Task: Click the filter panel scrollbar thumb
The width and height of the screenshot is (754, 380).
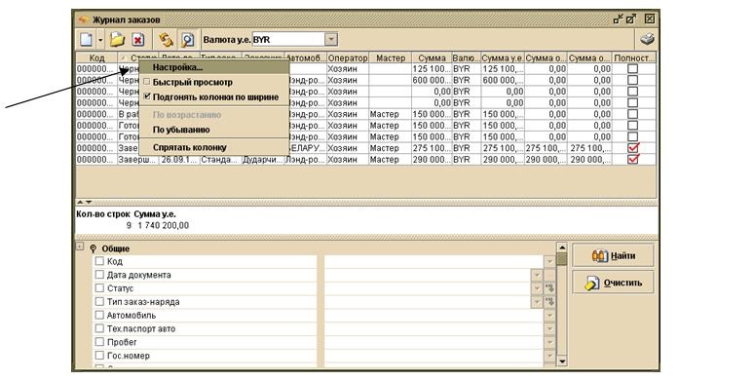Action: 562,259
